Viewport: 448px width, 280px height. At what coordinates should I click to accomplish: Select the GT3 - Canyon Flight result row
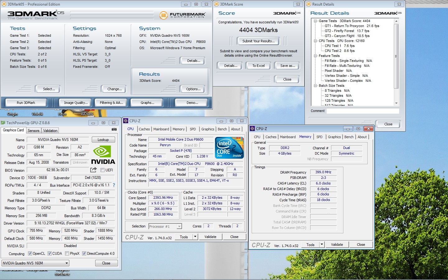347,36
